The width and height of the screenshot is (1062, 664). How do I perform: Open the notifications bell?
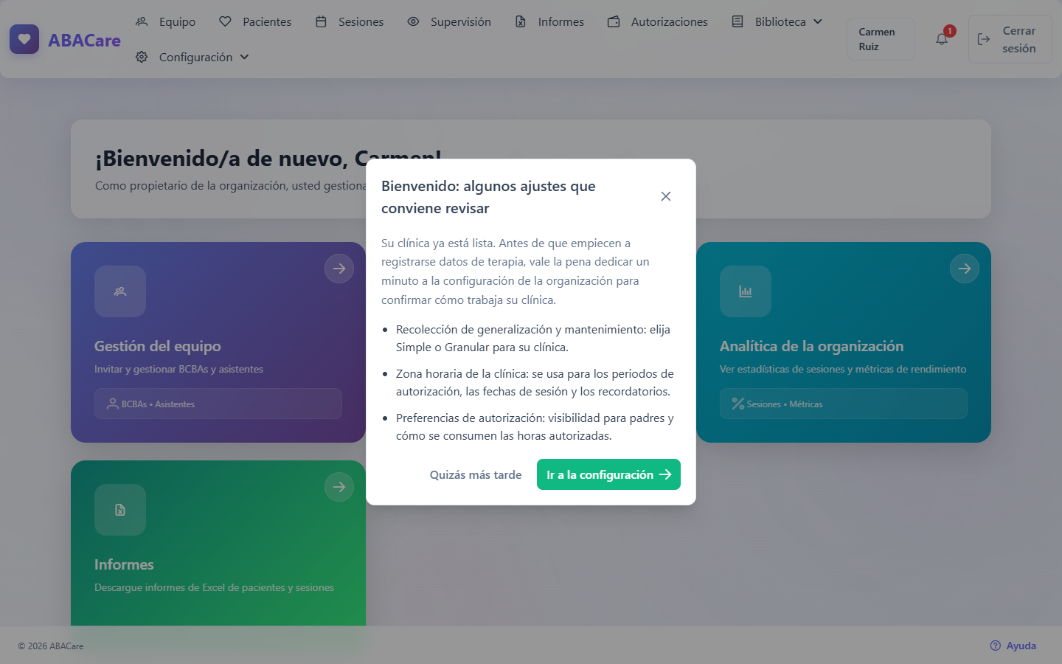click(x=942, y=39)
